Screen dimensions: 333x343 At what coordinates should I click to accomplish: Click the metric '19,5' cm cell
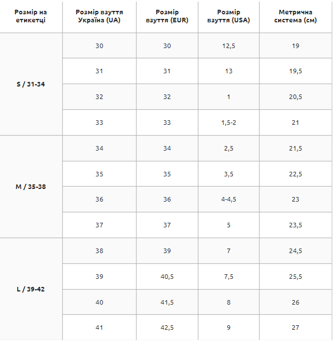296,71
